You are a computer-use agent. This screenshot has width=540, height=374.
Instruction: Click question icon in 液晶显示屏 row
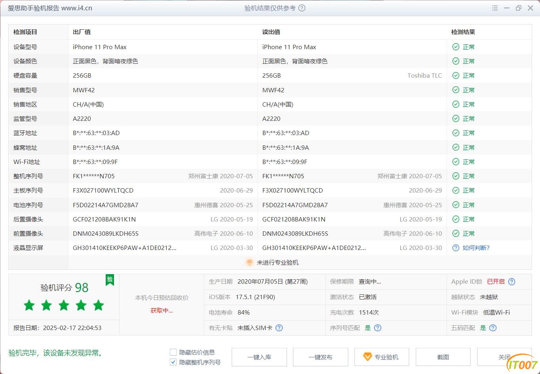coord(456,248)
